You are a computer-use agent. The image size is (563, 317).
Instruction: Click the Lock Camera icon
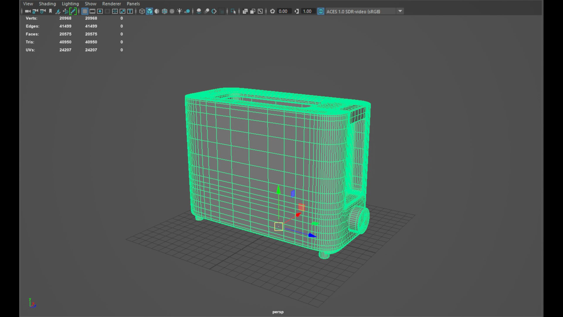(35, 11)
